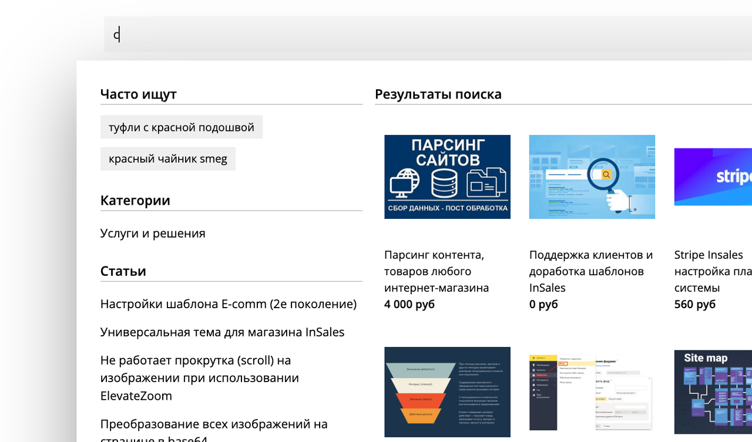Open the "Услуги и решения" category
The width and height of the screenshot is (752, 442).
pyautogui.click(x=153, y=233)
